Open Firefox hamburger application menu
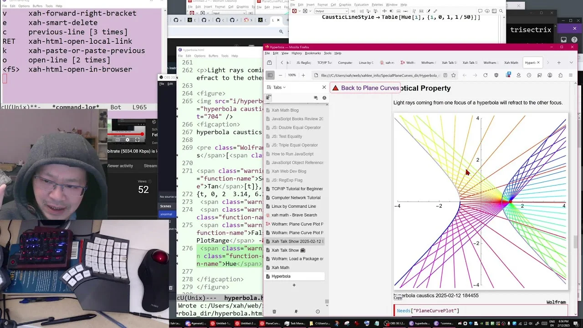This screenshot has height=328, width=583. [x=570, y=75]
